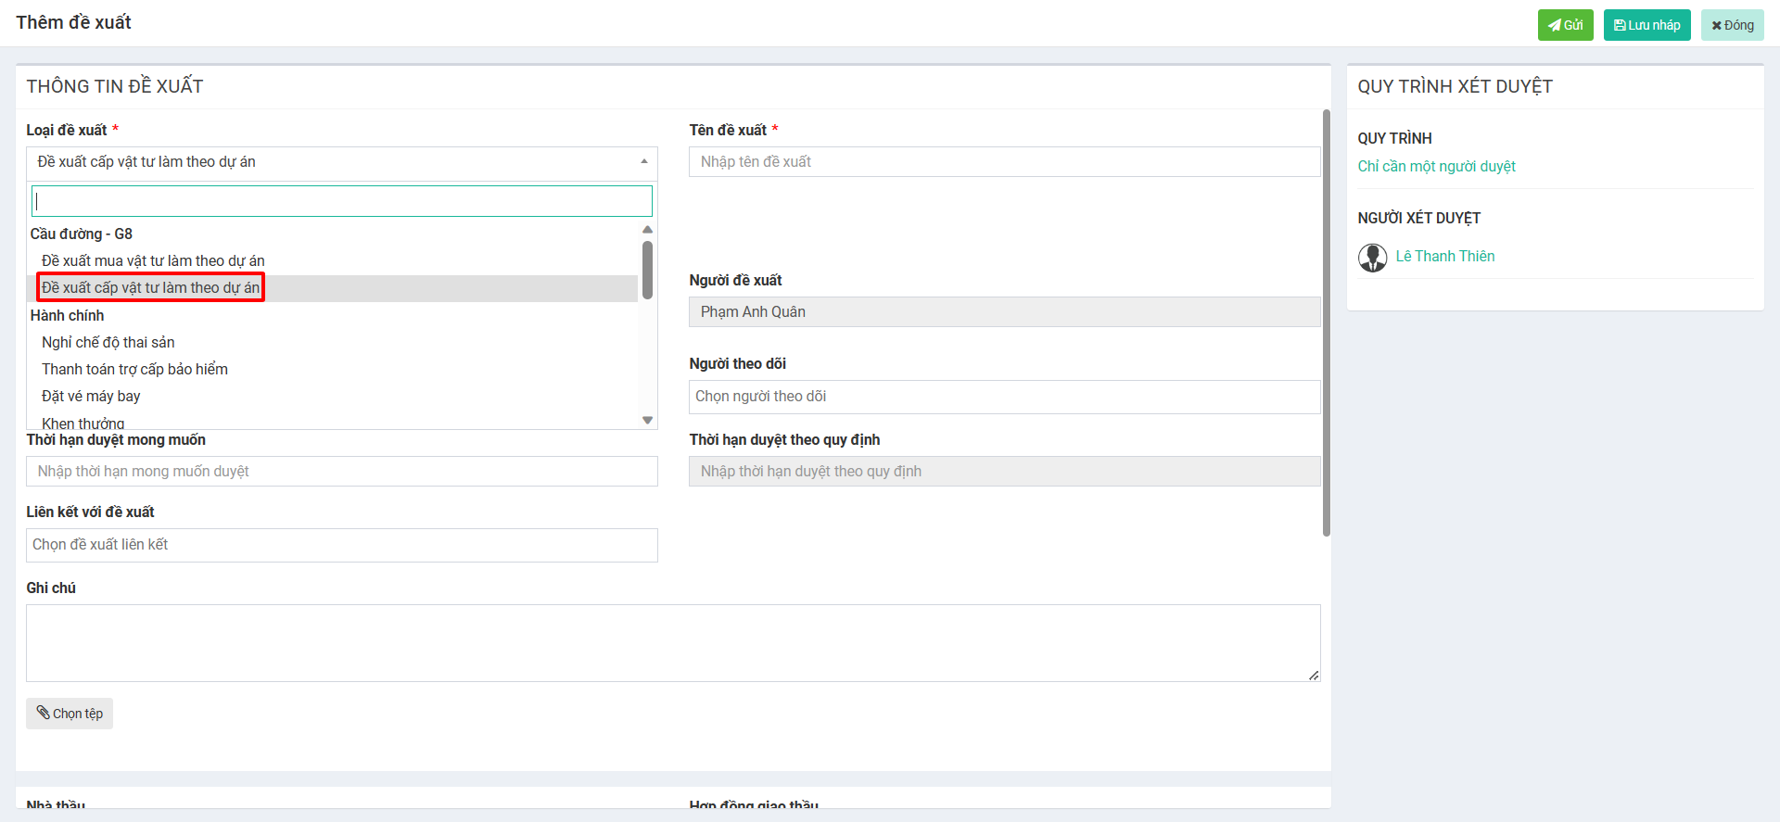The width and height of the screenshot is (1780, 822).
Task: Open the Người theo dõi selector
Action: coord(1004,397)
